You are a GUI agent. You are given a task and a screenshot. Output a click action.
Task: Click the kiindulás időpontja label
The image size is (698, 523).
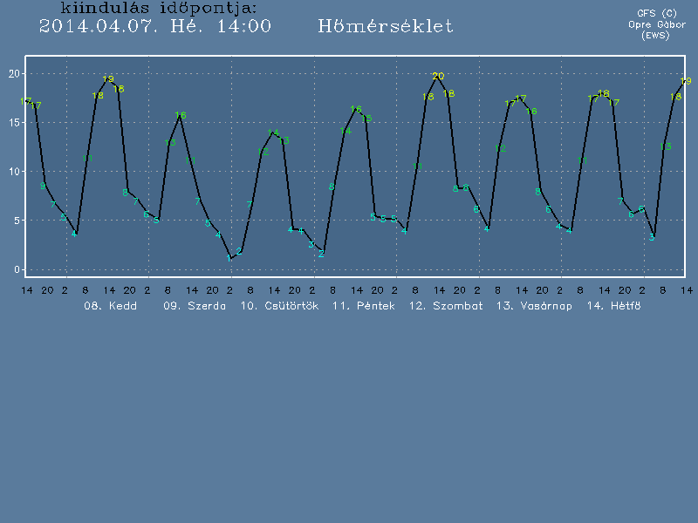click(159, 8)
